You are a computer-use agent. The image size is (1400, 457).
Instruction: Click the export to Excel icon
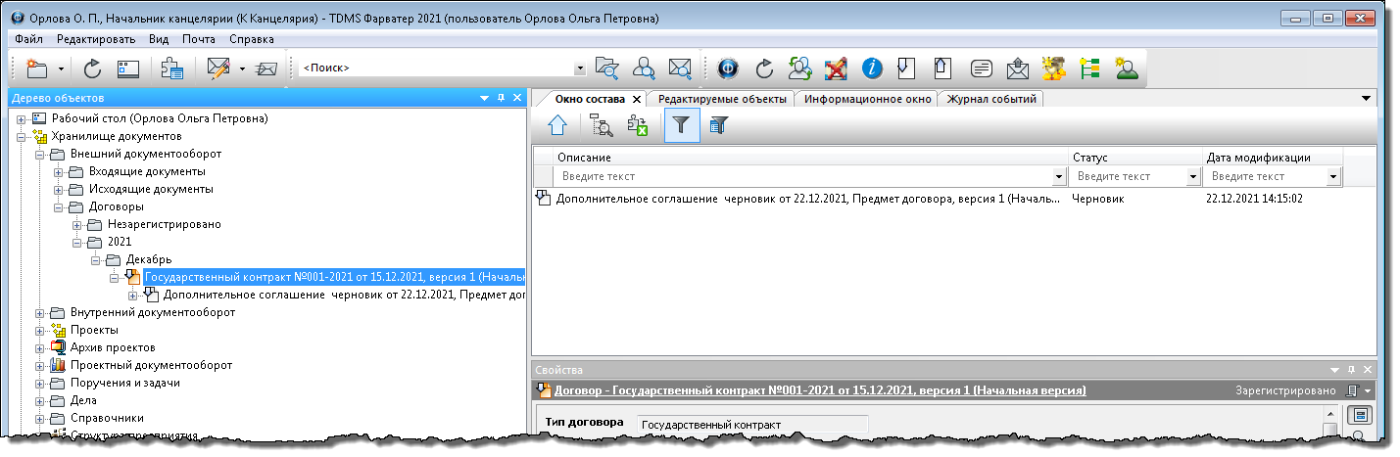[638, 125]
